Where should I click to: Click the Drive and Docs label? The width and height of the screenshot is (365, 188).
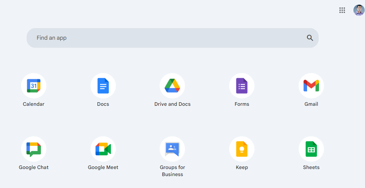tap(172, 104)
